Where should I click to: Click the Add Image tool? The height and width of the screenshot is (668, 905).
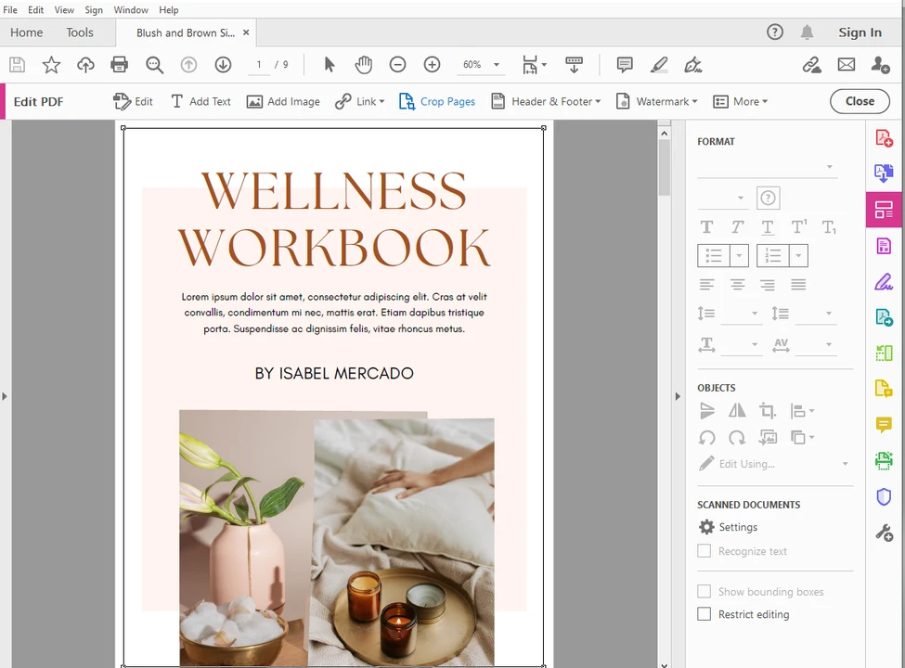coord(283,102)
